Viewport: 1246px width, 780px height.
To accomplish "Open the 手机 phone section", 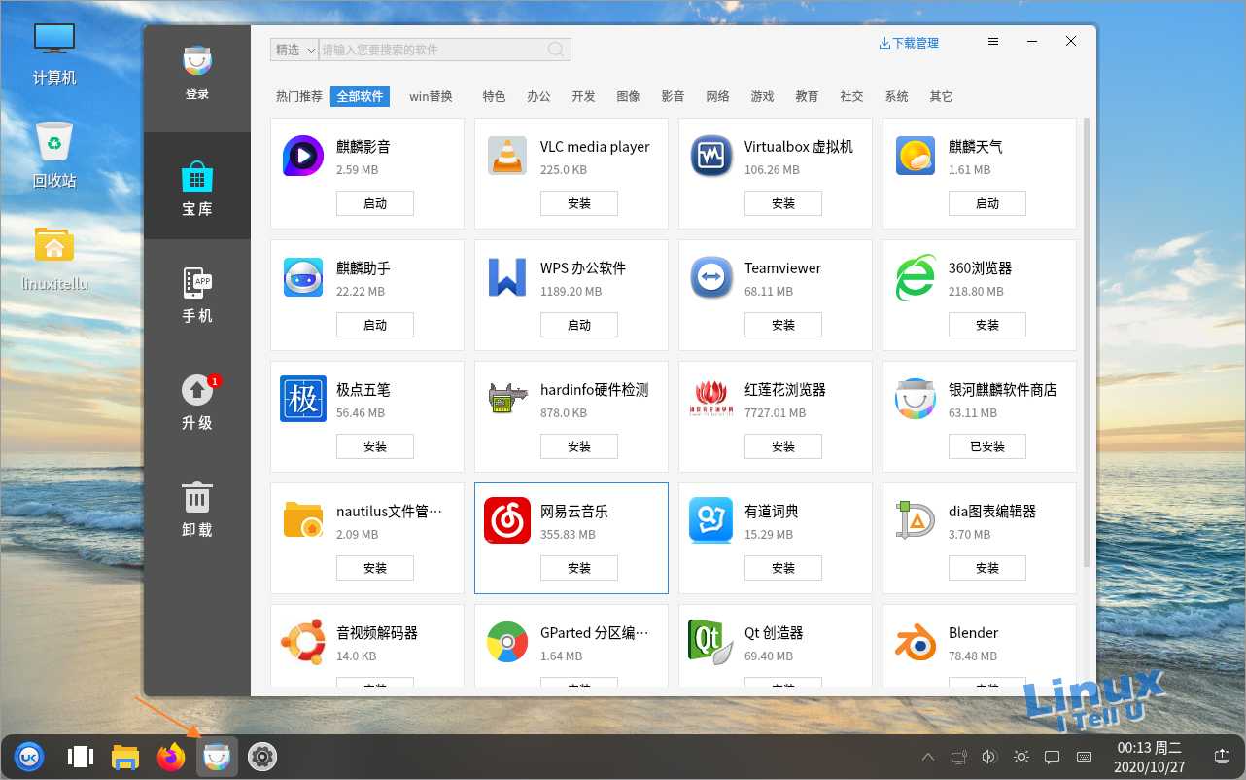I will pyautogui.click(x=197, y=283).
